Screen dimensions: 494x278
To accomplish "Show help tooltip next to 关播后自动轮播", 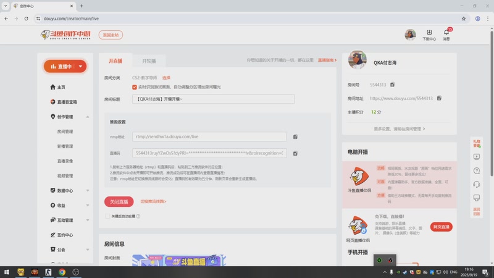I will 138,216.
